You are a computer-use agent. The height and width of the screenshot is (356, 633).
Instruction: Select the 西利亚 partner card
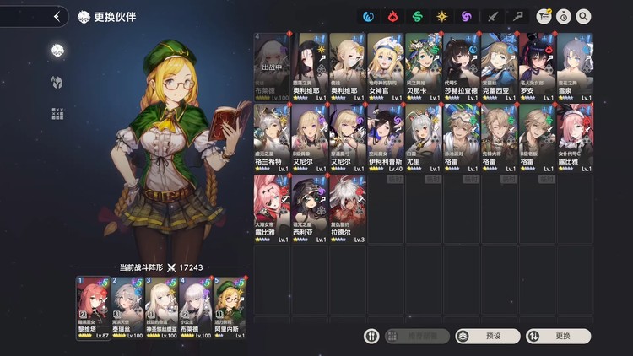310,209
